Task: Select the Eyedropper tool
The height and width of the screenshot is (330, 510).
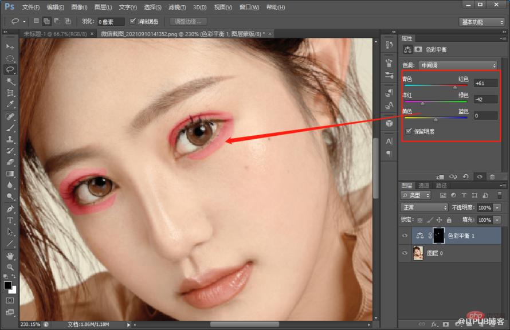Action: (10, 104)
